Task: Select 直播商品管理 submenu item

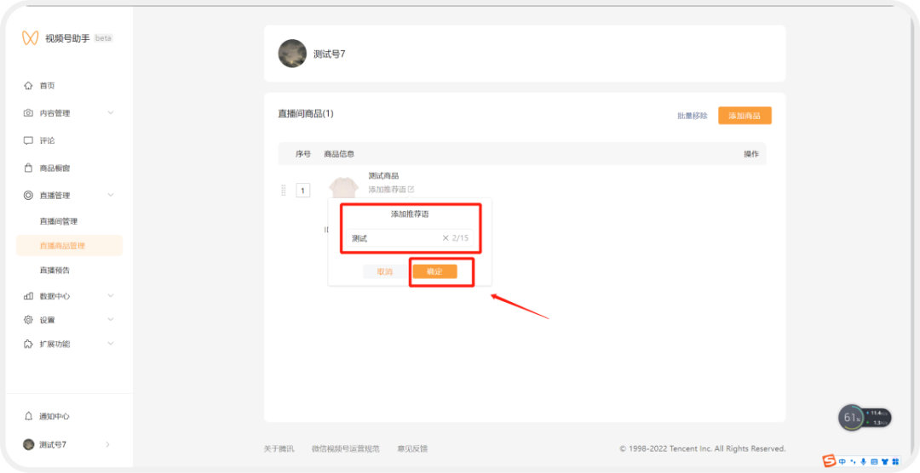Action: (x=69, y=246)
